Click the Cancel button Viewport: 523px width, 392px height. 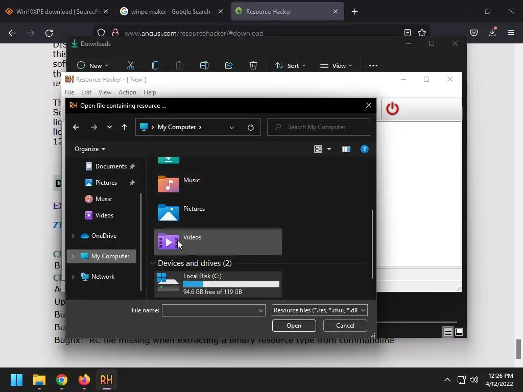coord(345,326)
